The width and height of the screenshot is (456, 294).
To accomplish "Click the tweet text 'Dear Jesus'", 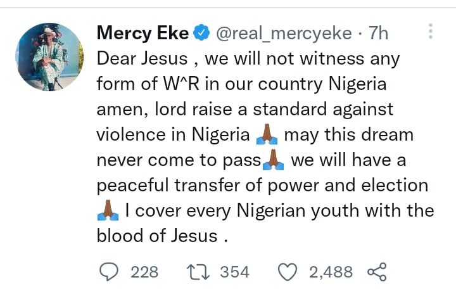I will tap(142, 58).
